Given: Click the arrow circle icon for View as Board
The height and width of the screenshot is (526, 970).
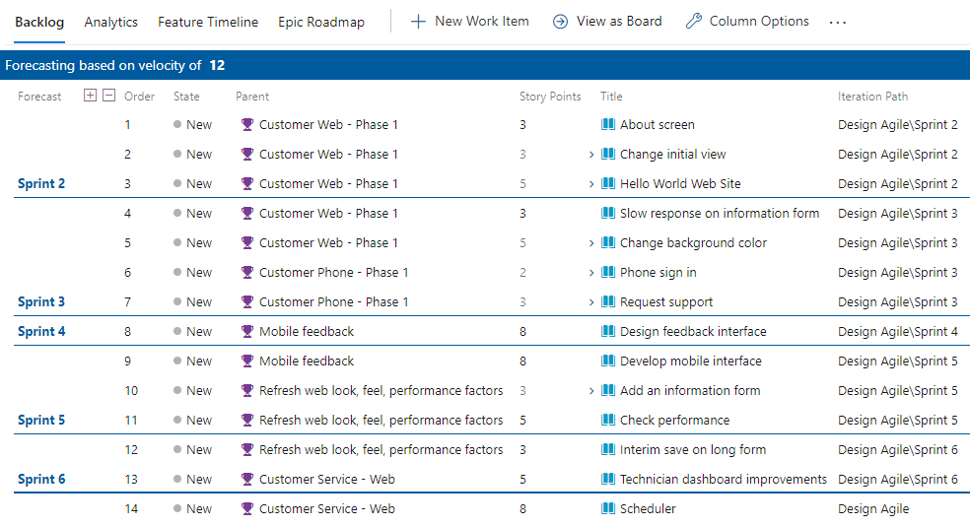Looking at the screenshot, I should point(560,22).
